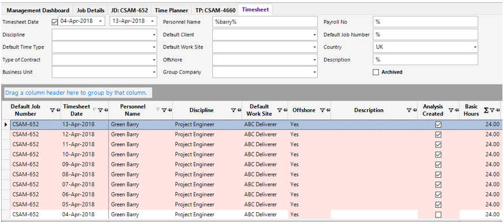Toggle Analysis Created for 09-Apr-2018 row
Image resolution: width=503 pixels, height=222 pixels.
click(x=438, y=164)
